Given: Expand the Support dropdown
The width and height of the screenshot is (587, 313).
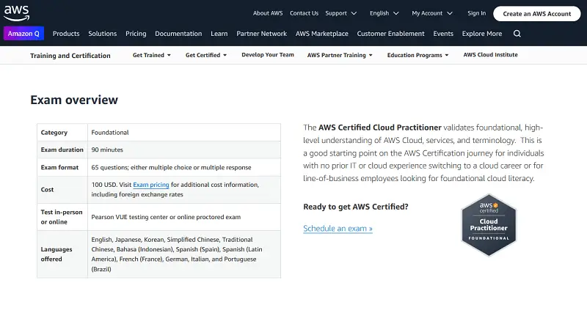Looking at the screenshot, I should pos(340,13).
